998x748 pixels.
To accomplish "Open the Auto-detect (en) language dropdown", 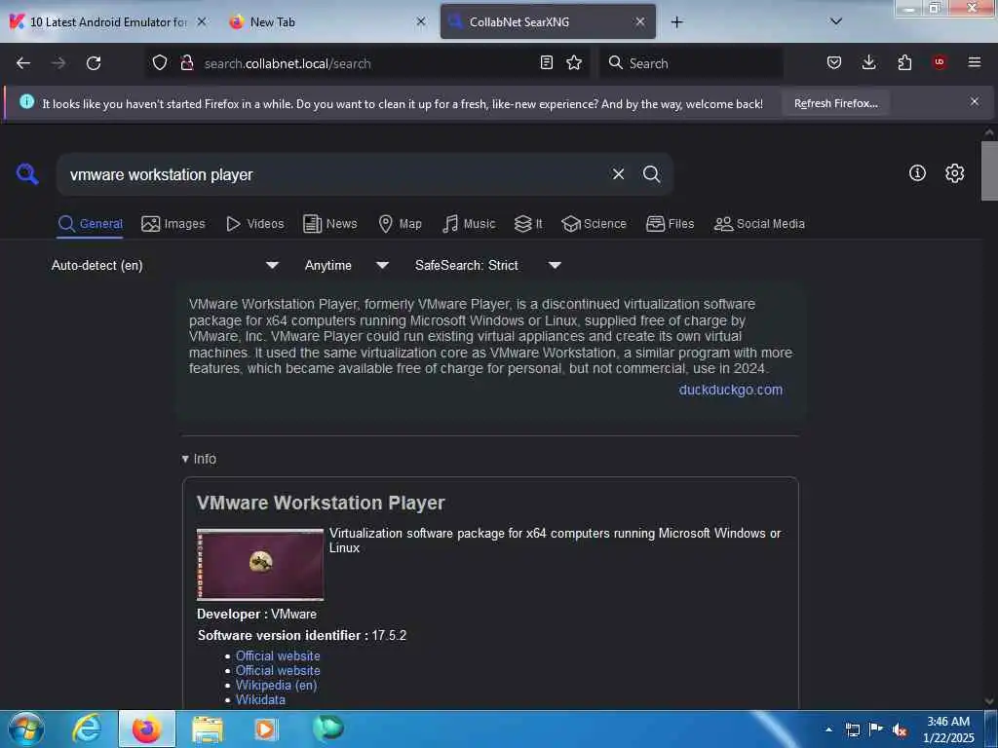I will [165, 265].
